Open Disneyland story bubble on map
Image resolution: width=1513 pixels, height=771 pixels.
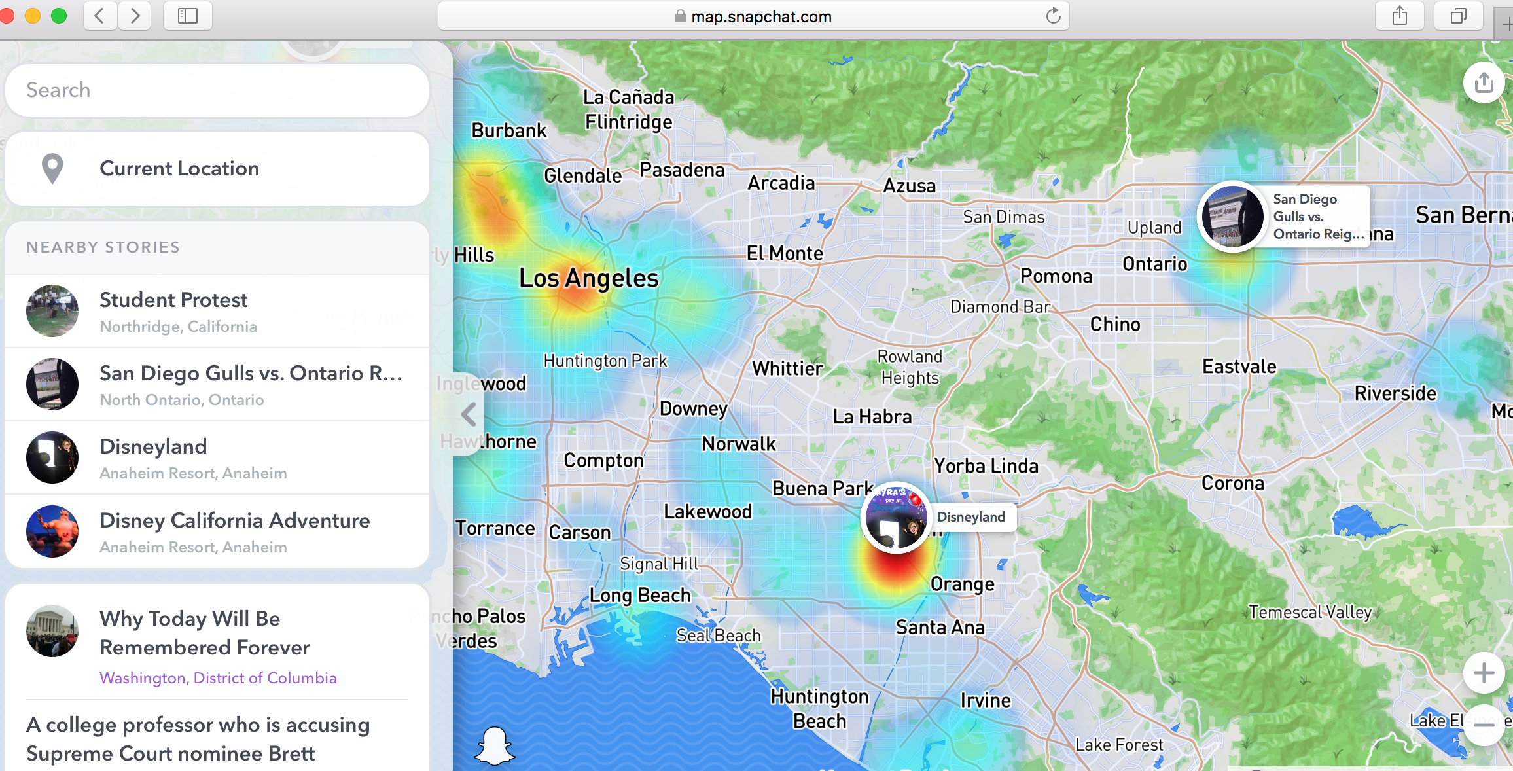point(896,518)
